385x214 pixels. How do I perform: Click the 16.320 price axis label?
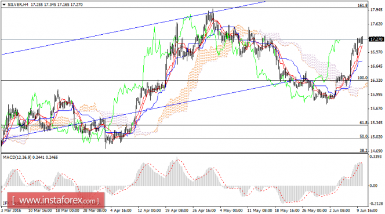pos(376,81)
